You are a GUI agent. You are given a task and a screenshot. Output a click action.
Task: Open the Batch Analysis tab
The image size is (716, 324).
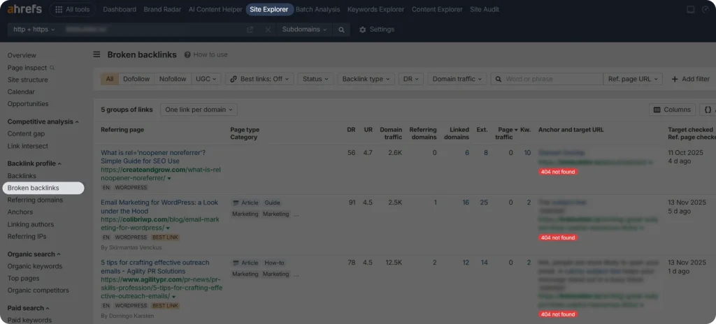[318, 10]
